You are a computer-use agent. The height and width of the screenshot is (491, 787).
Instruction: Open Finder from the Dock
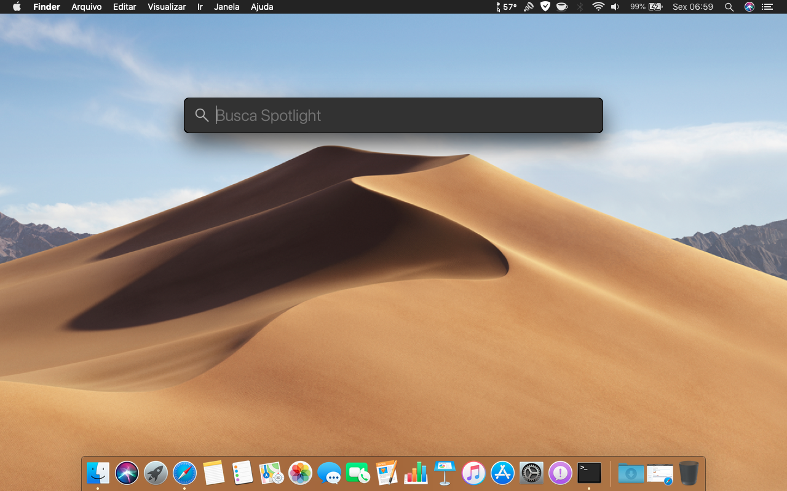[98, 473]
